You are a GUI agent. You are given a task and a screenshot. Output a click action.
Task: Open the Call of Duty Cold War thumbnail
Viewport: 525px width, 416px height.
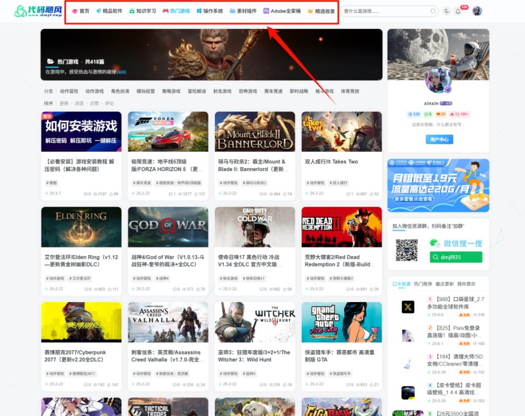[x=255, y=227]
